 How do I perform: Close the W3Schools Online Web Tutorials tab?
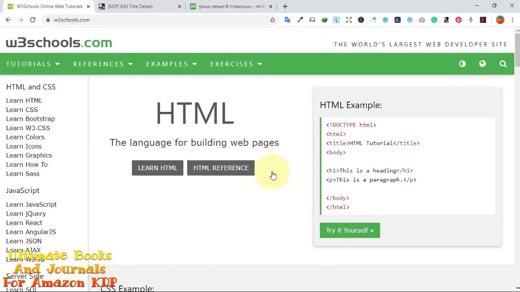(88, 6)
